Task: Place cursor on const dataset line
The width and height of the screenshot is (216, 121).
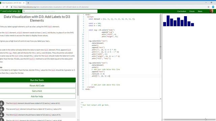Action: pyautogui.click(x=112, y=19)
